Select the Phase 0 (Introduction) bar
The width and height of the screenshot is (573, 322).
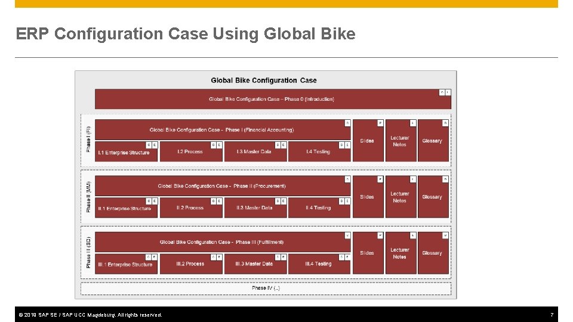pyautogui.click(x=273, y=99)
